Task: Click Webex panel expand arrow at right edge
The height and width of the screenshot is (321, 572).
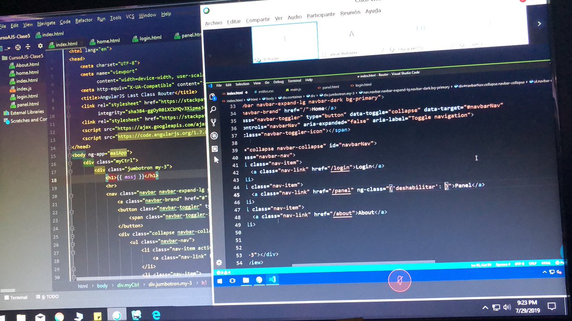Action: coord(539,23)
